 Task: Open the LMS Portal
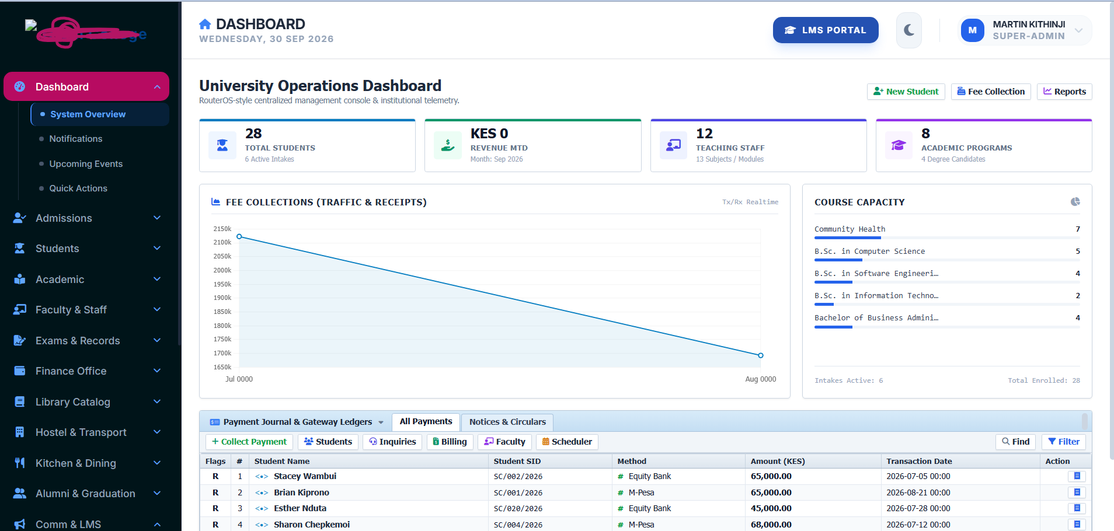click(x=826, y=30)
